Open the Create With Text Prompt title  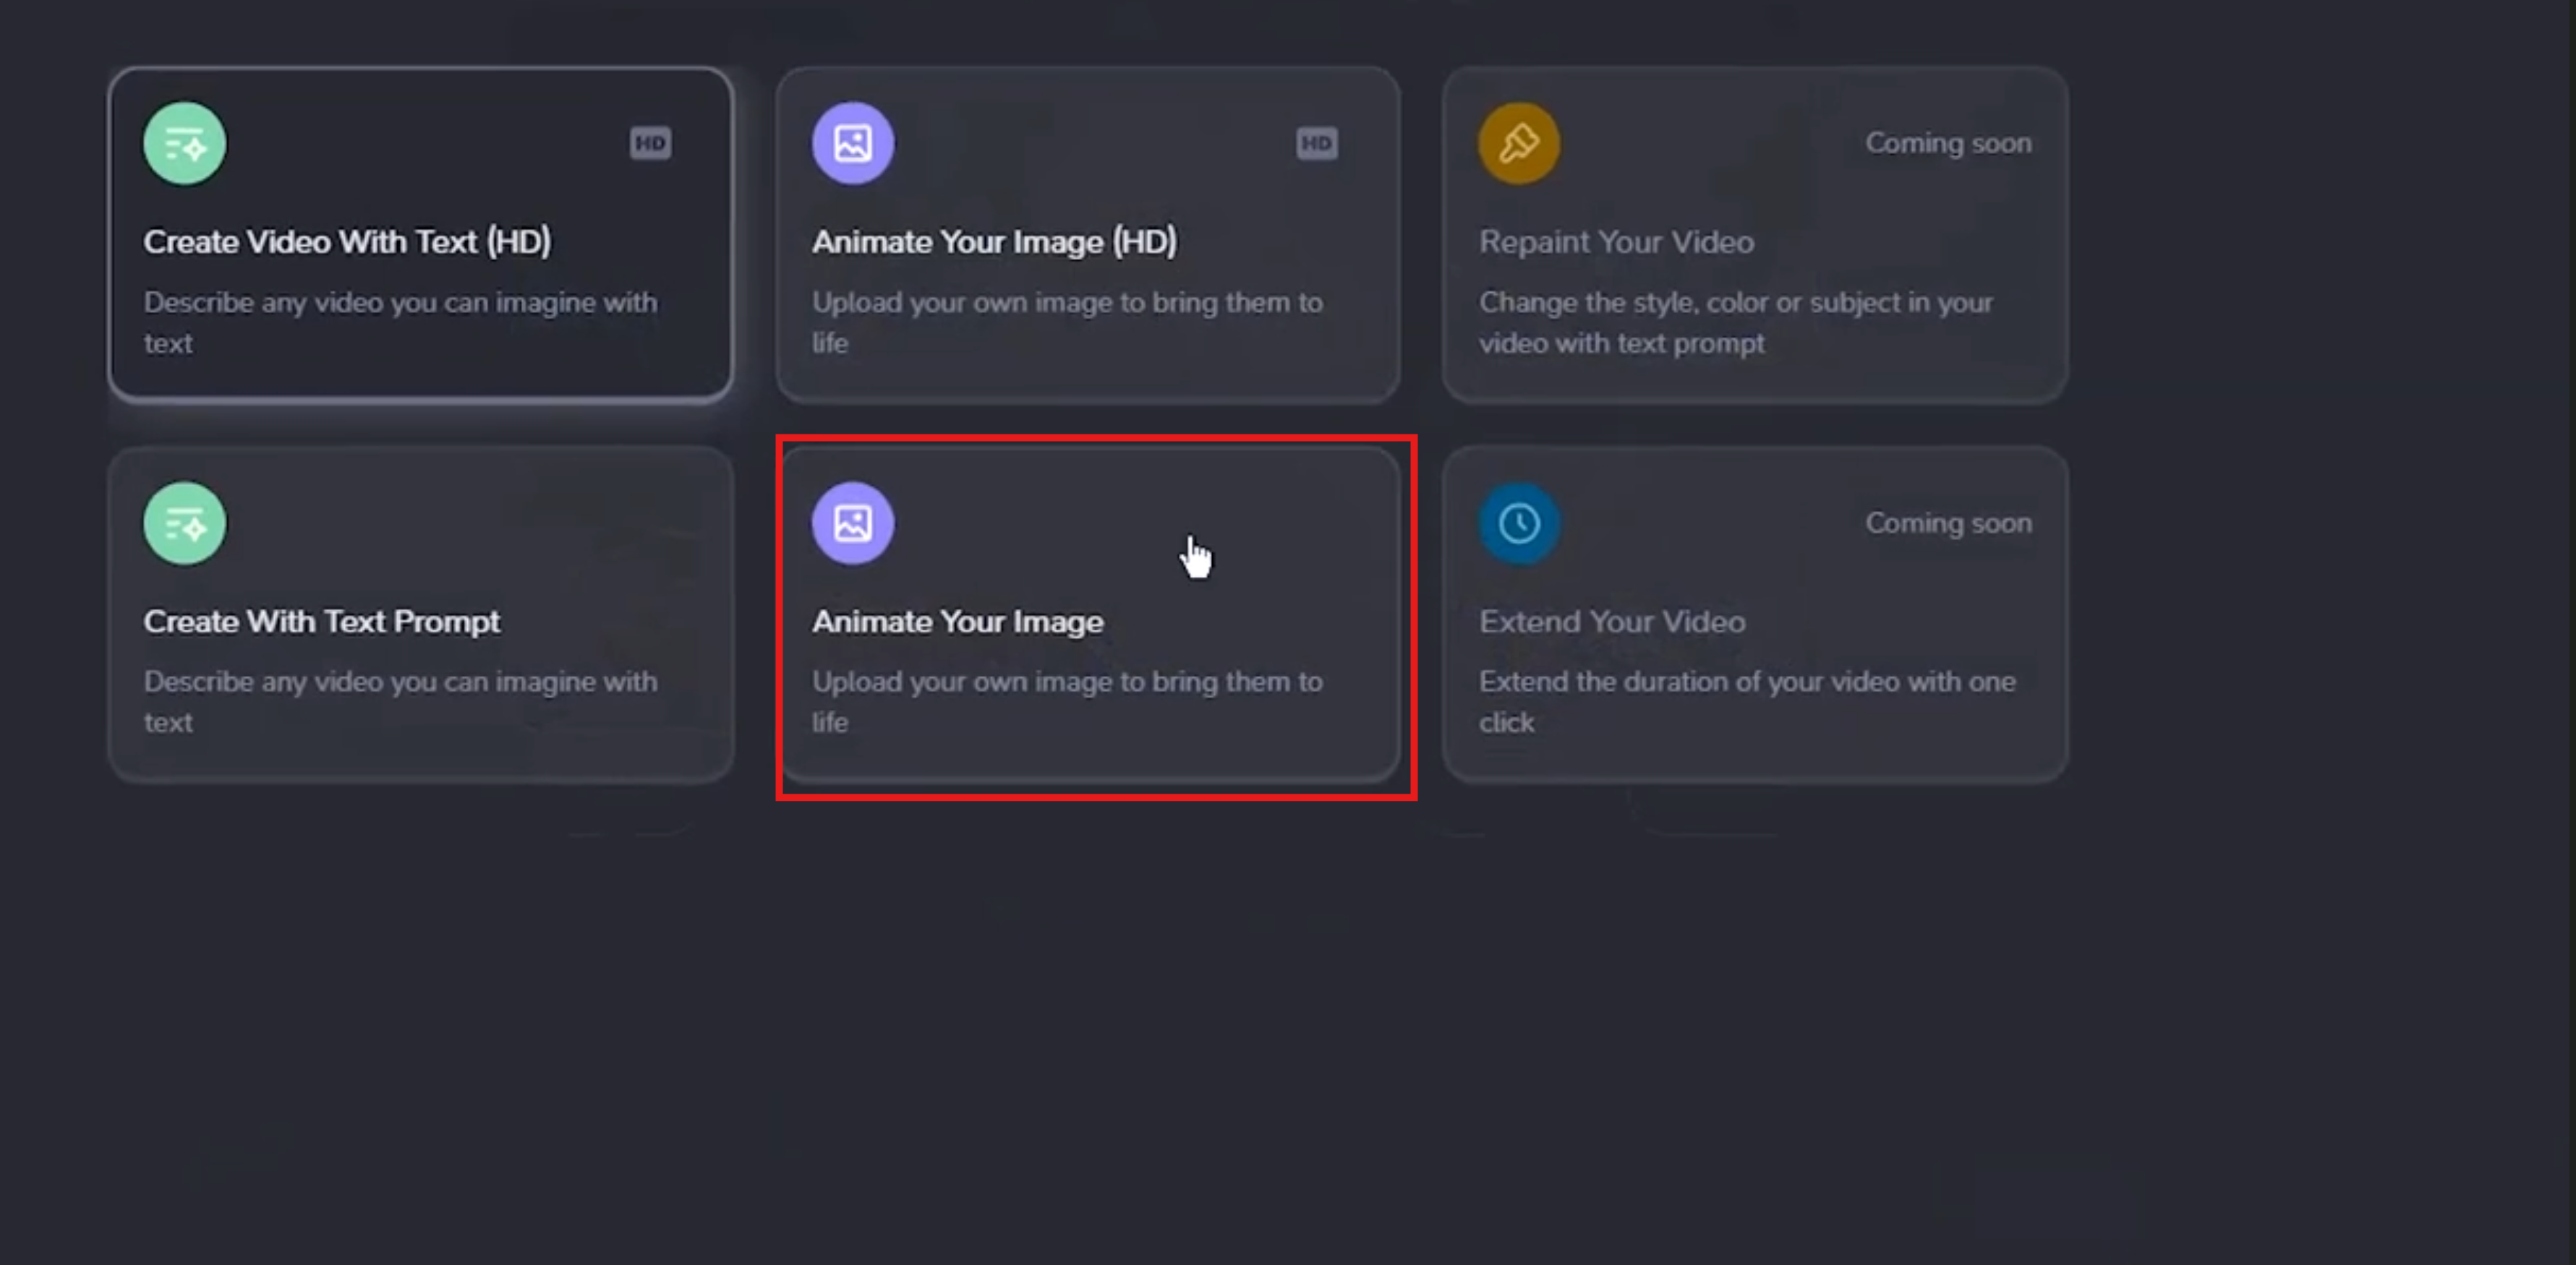click(321, 622)
